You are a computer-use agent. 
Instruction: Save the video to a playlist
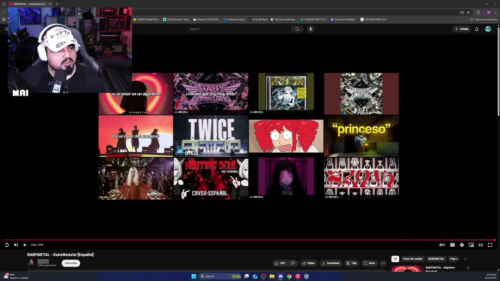[x=369, y=263]
